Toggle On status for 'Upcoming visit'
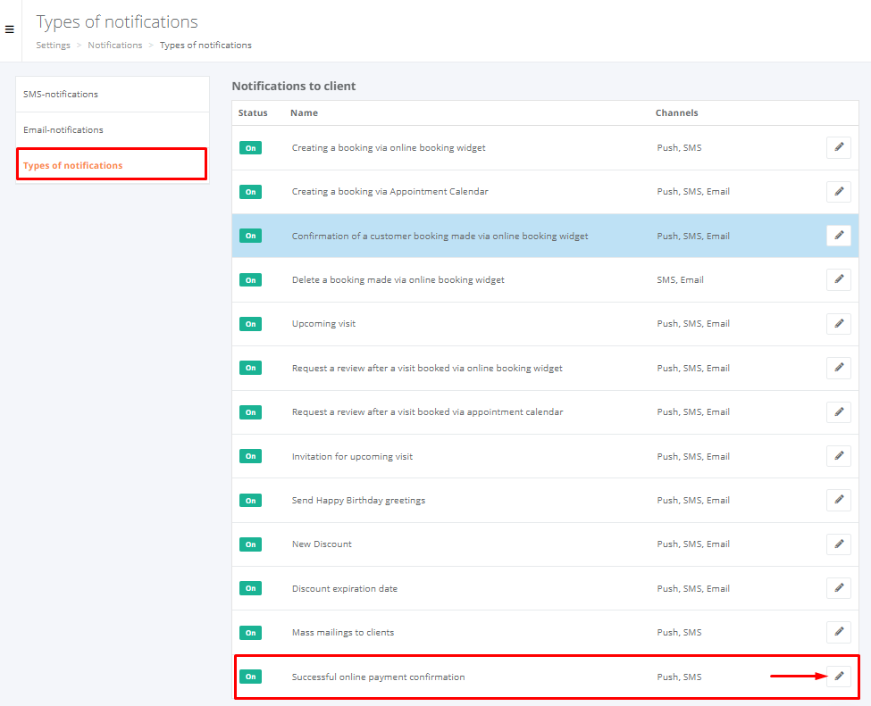This screenshot has width=871, height=706. coord(250,324)
